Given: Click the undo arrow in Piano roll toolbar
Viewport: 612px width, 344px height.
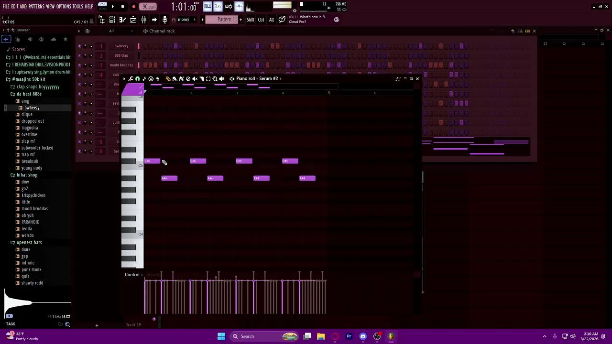Looking at the screenshot, I should (158, 79).
